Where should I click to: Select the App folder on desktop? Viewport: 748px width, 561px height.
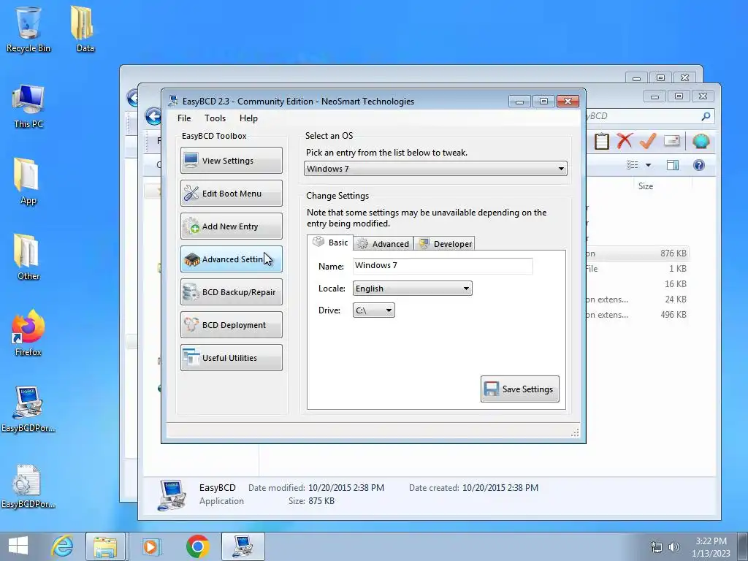tap(28, 181)
